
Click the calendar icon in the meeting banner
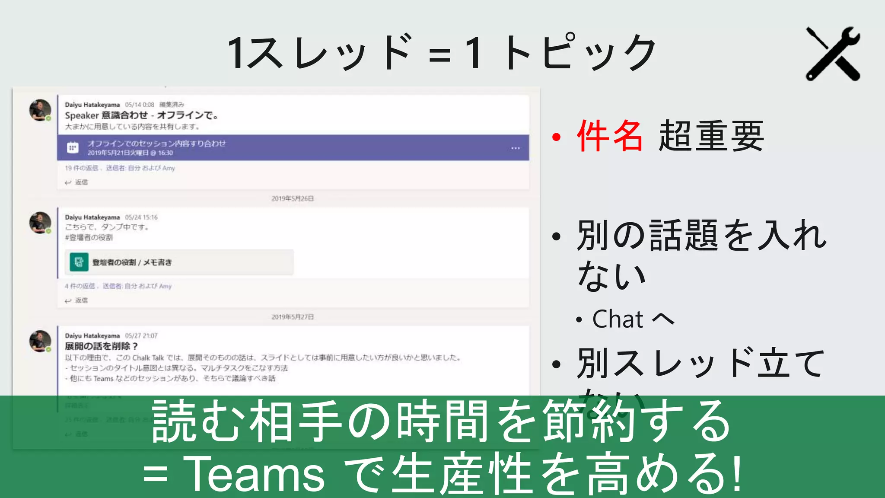point(73,148)
